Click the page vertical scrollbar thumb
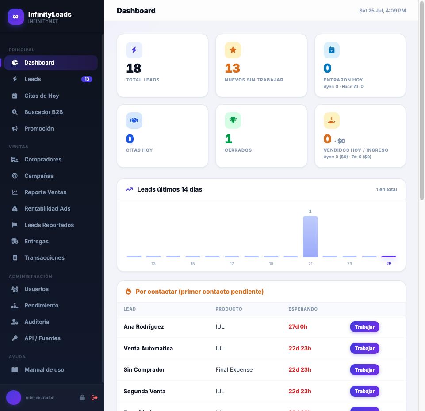425x411 pixels. (421, 100)
